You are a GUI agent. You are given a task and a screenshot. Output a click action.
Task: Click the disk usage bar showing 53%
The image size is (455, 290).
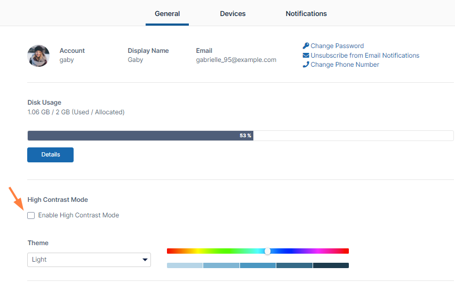[140, 136]
